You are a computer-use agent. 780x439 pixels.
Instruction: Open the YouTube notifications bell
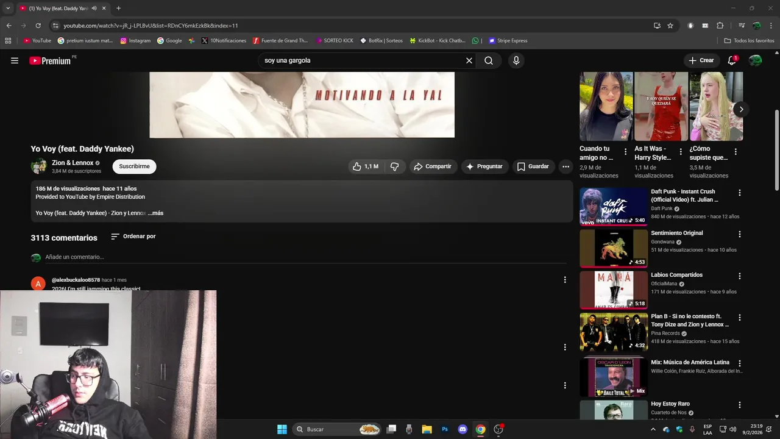(732, 60)
